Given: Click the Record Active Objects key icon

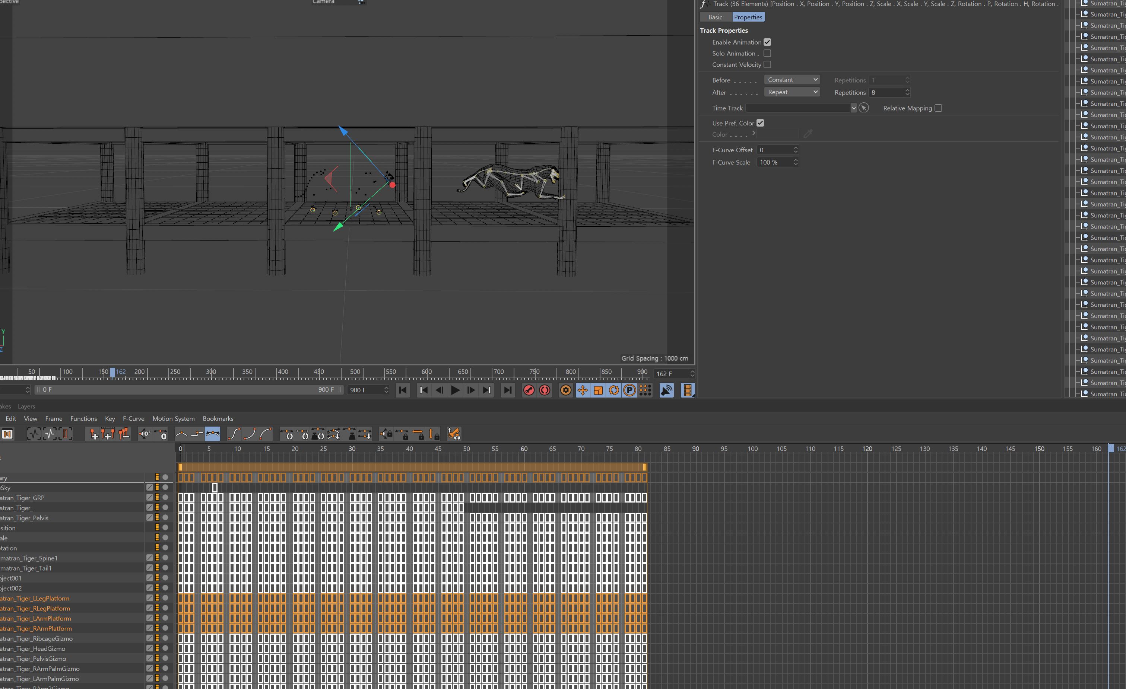Looking at the screenshot, I should [529, 390].
